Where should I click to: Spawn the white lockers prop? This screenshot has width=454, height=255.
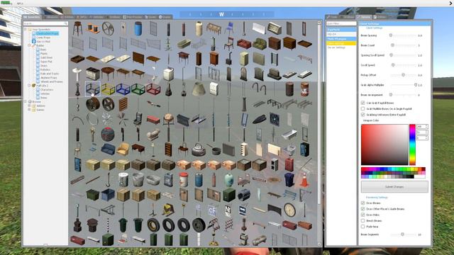tap(214, 89)
